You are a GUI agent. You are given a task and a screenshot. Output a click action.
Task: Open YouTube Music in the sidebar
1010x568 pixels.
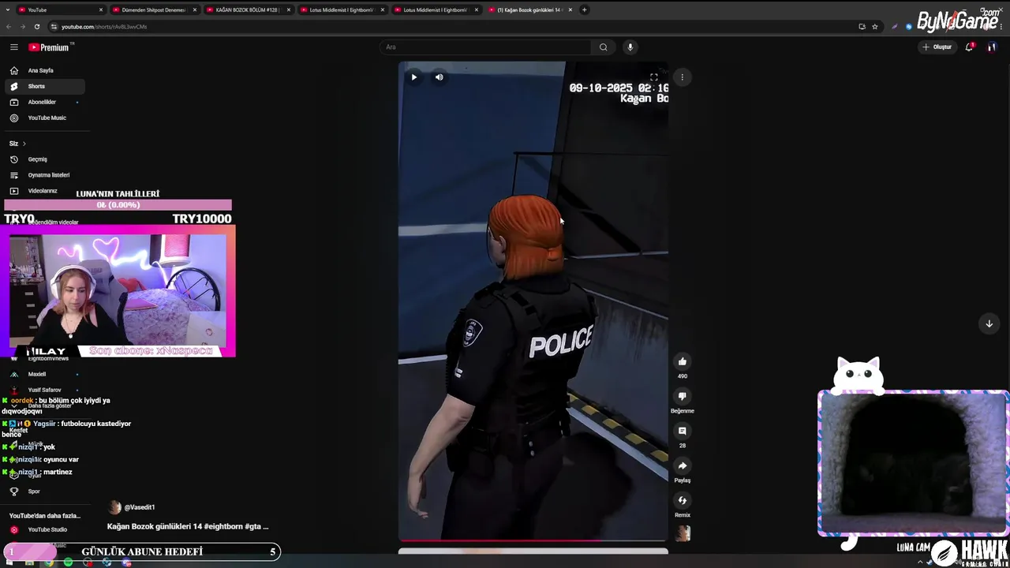(47, 118)
